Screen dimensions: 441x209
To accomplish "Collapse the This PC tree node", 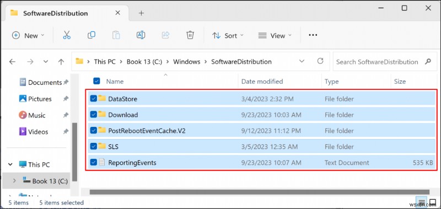I will pos(10,164).
